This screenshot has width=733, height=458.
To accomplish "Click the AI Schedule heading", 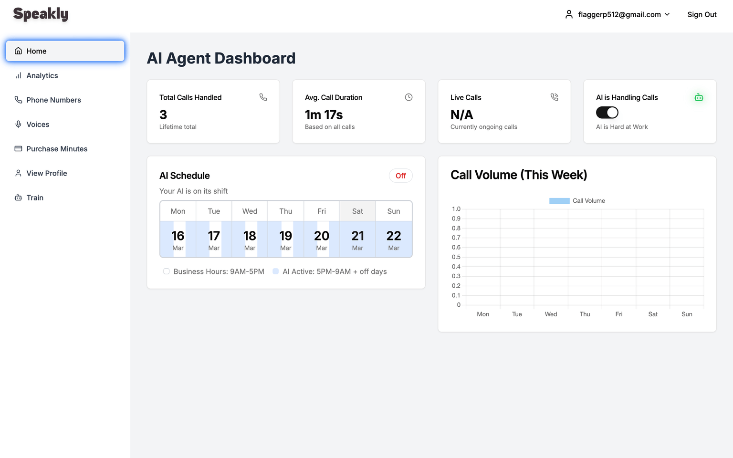I will [x=185, y=176].
